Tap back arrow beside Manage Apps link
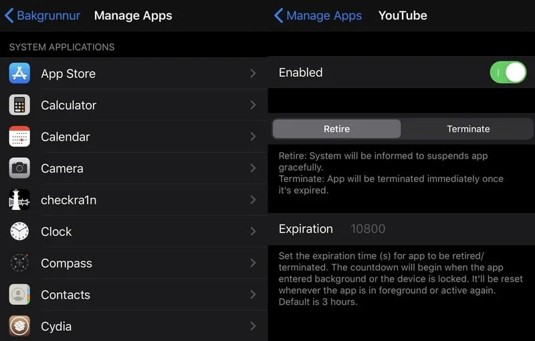Screen dimensions: 535x341 click(x=278, y=15)
